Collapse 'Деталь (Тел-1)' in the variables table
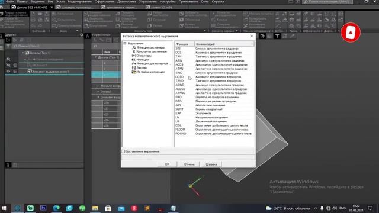Image resolution: width=379 pixels, height=213 pixels. [x=95, y=57]
